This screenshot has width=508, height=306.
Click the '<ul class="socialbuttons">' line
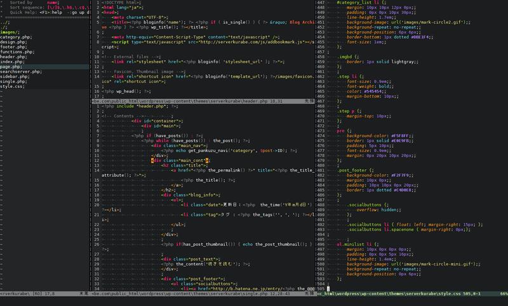pos(204,284)
